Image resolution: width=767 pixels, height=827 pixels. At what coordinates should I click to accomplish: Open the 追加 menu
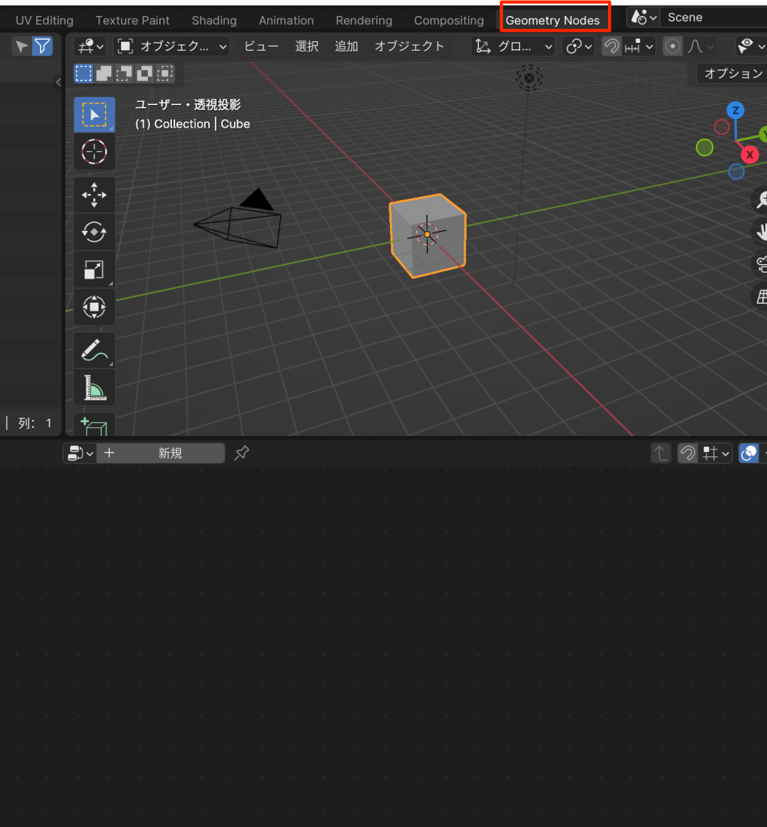[346, 47]
